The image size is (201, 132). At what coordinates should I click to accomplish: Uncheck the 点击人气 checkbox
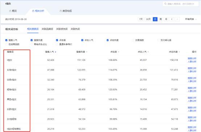(x=82, y=40)
